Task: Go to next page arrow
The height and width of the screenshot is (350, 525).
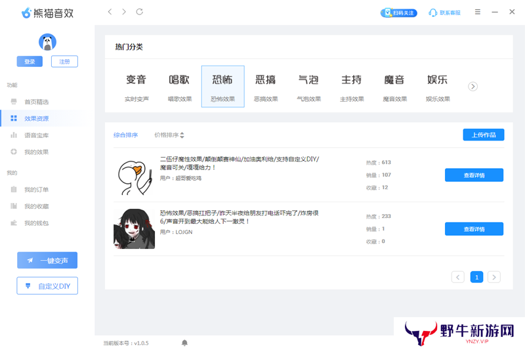Action: coord(494,277)
